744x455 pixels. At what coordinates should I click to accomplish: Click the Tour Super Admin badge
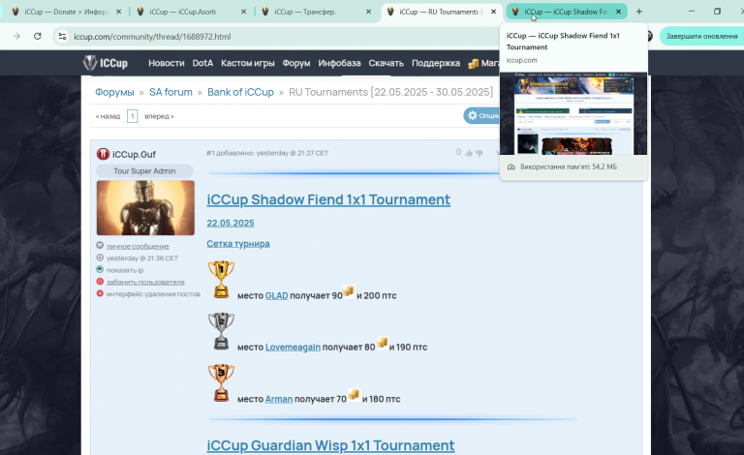(x=144, y=170)
